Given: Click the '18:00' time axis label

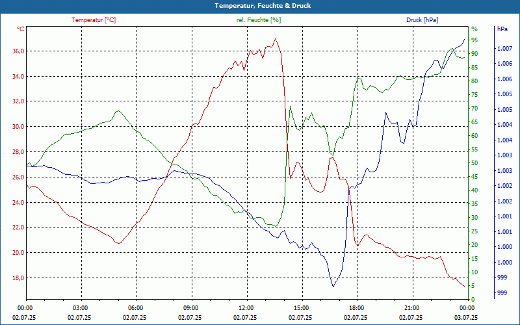Looking at the screenshot, I should 357,308.
